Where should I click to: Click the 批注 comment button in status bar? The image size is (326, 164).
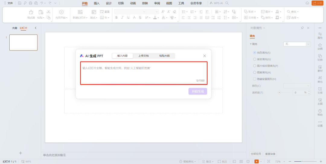(x=222, y=161)
